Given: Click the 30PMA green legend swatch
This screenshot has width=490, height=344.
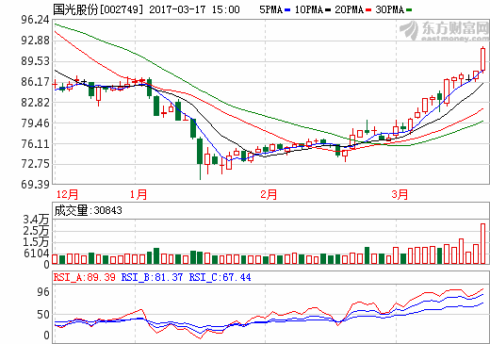Looking at the screenshot, I should coord(409,10).
